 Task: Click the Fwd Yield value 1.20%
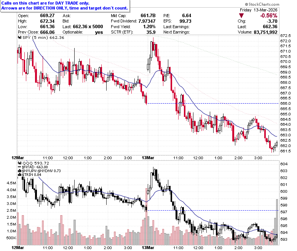click(x=149, y=27)
